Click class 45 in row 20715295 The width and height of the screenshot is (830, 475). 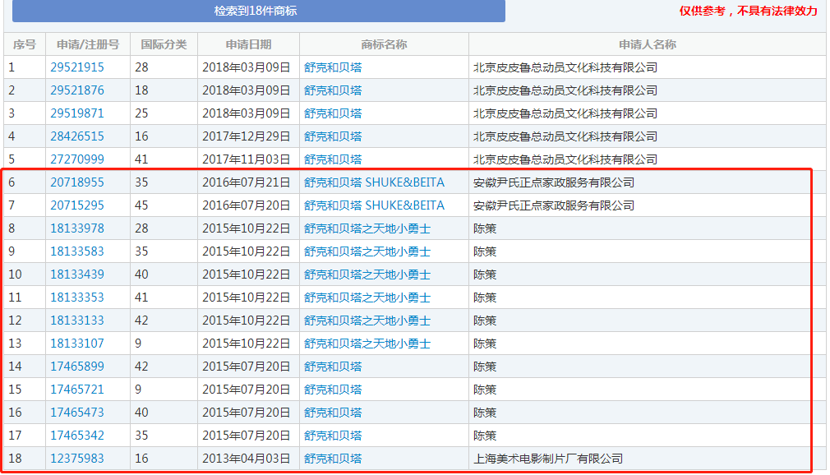[x=141, y=205]
